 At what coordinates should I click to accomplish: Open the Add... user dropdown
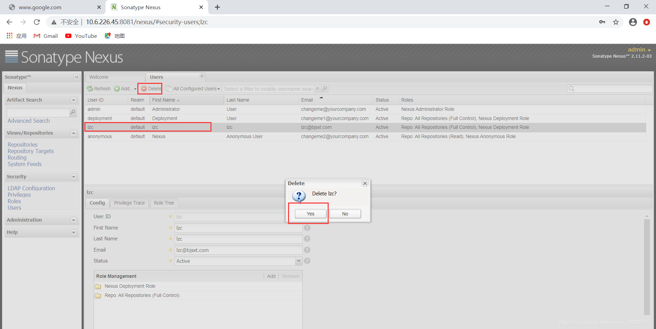tap(125, 89)
